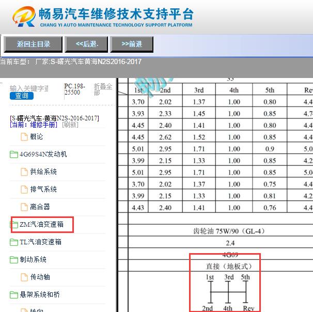Click the 0.76 fifth-gear ratio cell
313x312 pixels.
pyautogui.click(x=270, y=208)
